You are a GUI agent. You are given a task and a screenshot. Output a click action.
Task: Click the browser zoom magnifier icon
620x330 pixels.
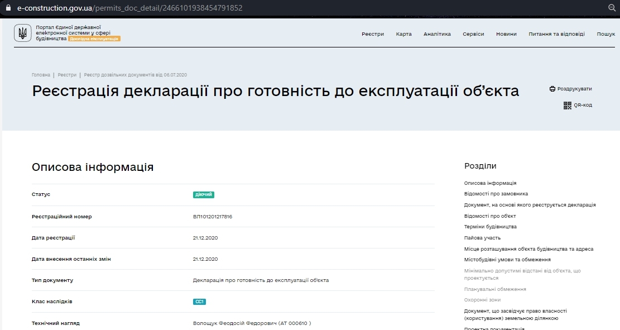click(x=612, y=8)
